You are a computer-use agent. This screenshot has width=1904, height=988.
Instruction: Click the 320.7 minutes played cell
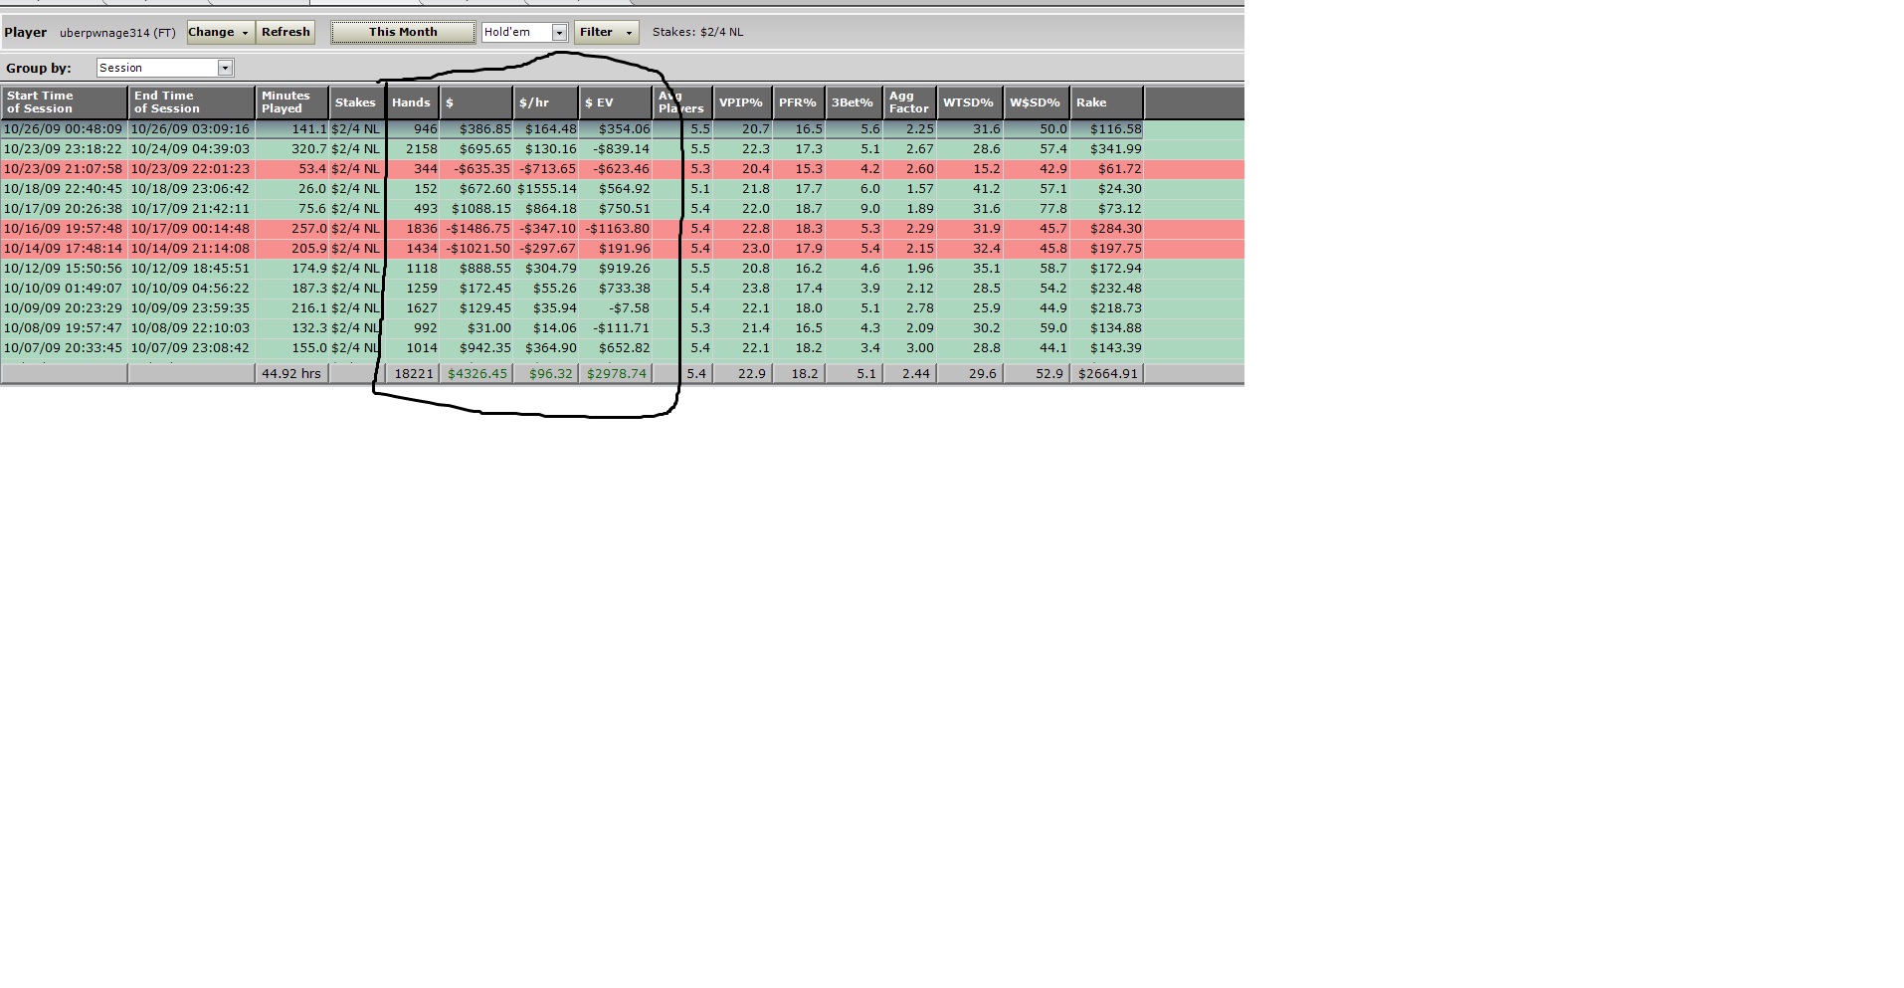click(291, 149)
